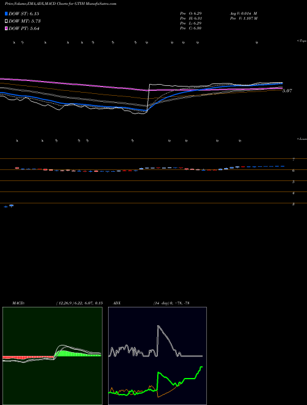Select the 'DOW ST: 6.15' legend text
The width and height of the screenshot is (307, 405).
[24, 13]
